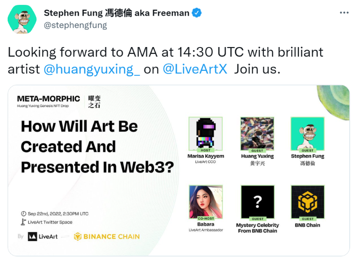Select the GUEST label under Huang Yuxing

pos(257,151)
